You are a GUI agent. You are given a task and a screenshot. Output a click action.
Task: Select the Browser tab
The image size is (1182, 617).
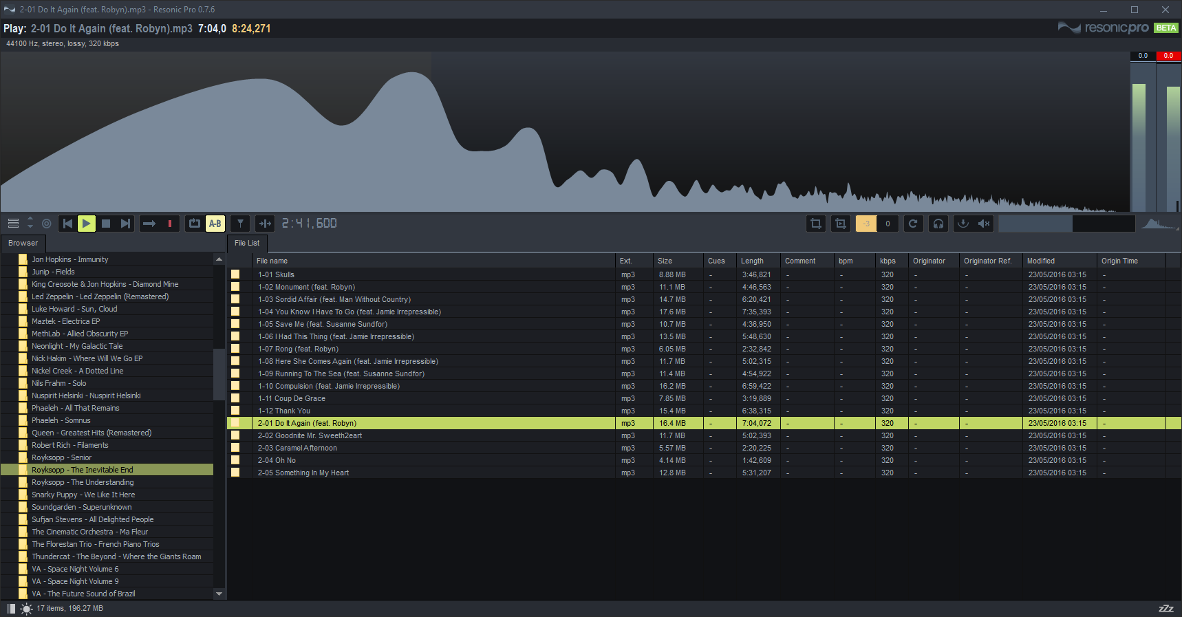[23, 243]
